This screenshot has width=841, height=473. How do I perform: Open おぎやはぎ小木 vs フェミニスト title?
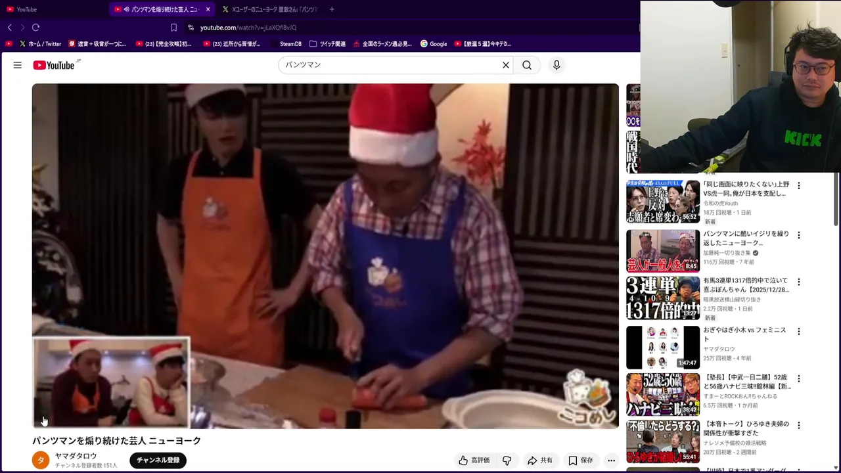(x=745, y=334)
